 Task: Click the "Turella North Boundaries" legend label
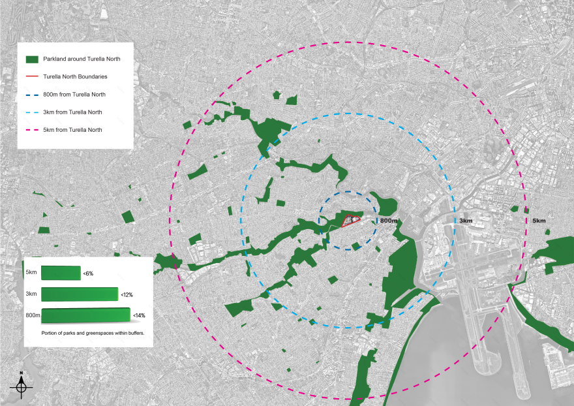(75, 77)
